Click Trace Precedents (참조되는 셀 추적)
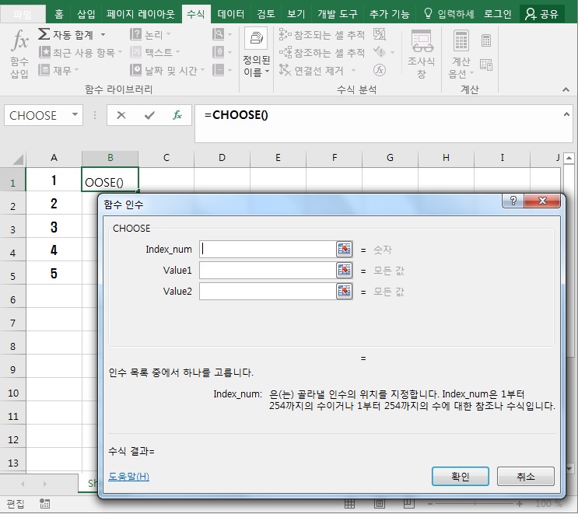The height and width of the screenshot is (514, 578). (322, 35)
